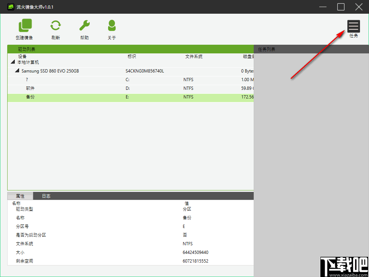Image resolution: width=369 pixels, height=277 pixels.
Task: Open the 关于 about person icon
Action: 112,26
